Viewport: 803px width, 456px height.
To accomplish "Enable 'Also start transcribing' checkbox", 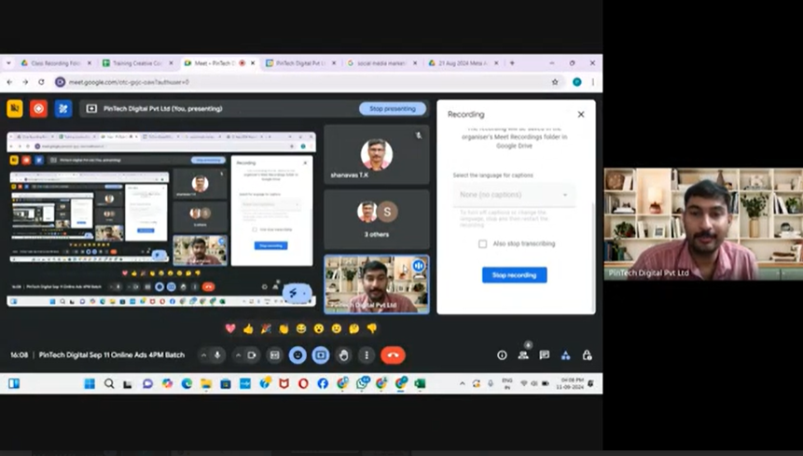I will tap(482, 244).
